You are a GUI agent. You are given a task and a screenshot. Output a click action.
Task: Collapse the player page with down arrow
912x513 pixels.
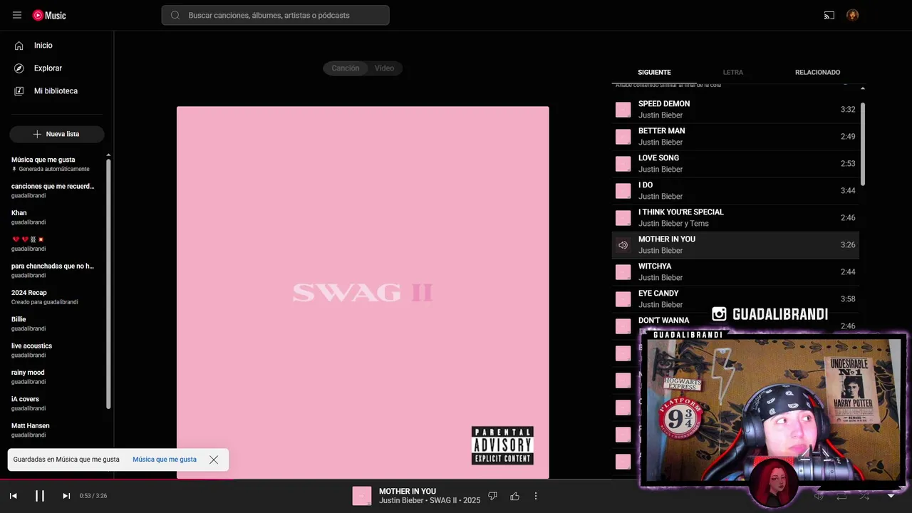(x=891, y=496)
